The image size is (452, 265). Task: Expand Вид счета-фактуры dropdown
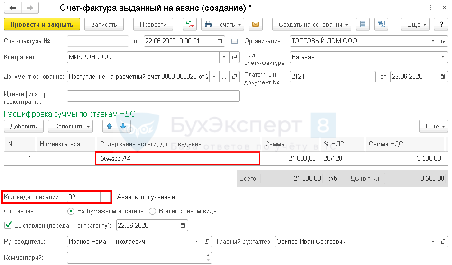click(x=443, y=57)
